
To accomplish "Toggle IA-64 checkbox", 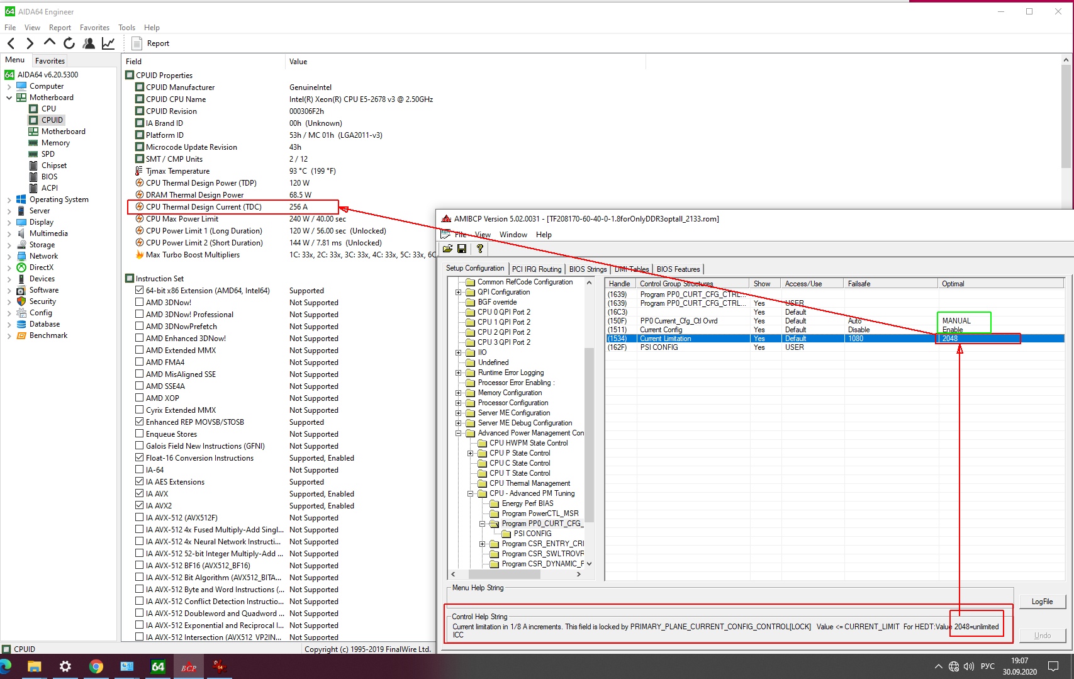I will 140,470.
